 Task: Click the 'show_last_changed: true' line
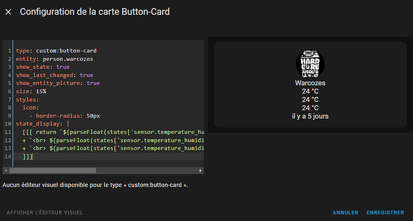(x=54, y=75)
